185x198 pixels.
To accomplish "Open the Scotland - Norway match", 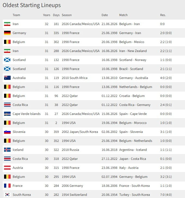I will point(133,60).
